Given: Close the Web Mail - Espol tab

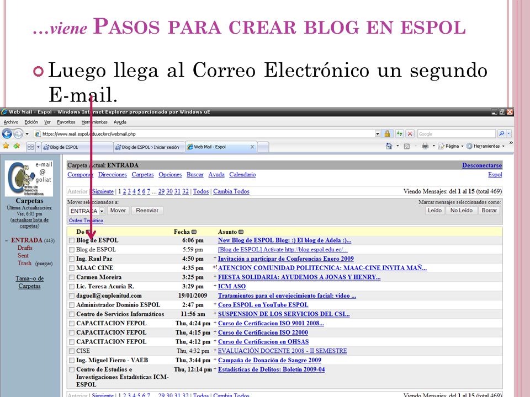Looking at the screenshot, I should 252,147.
